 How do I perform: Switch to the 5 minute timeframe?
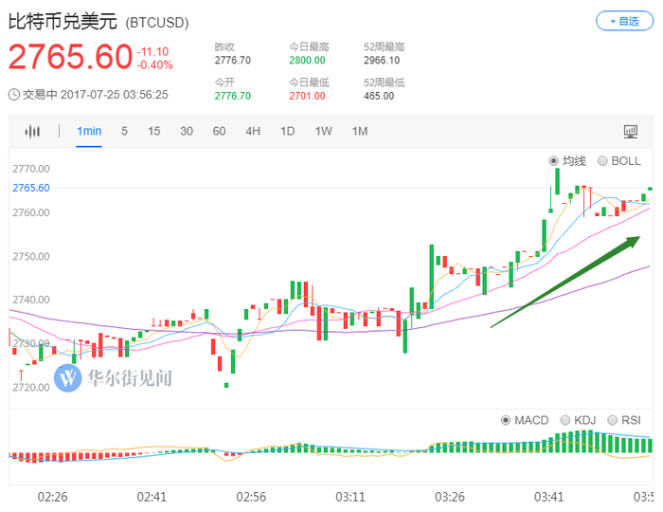point(124,132)
